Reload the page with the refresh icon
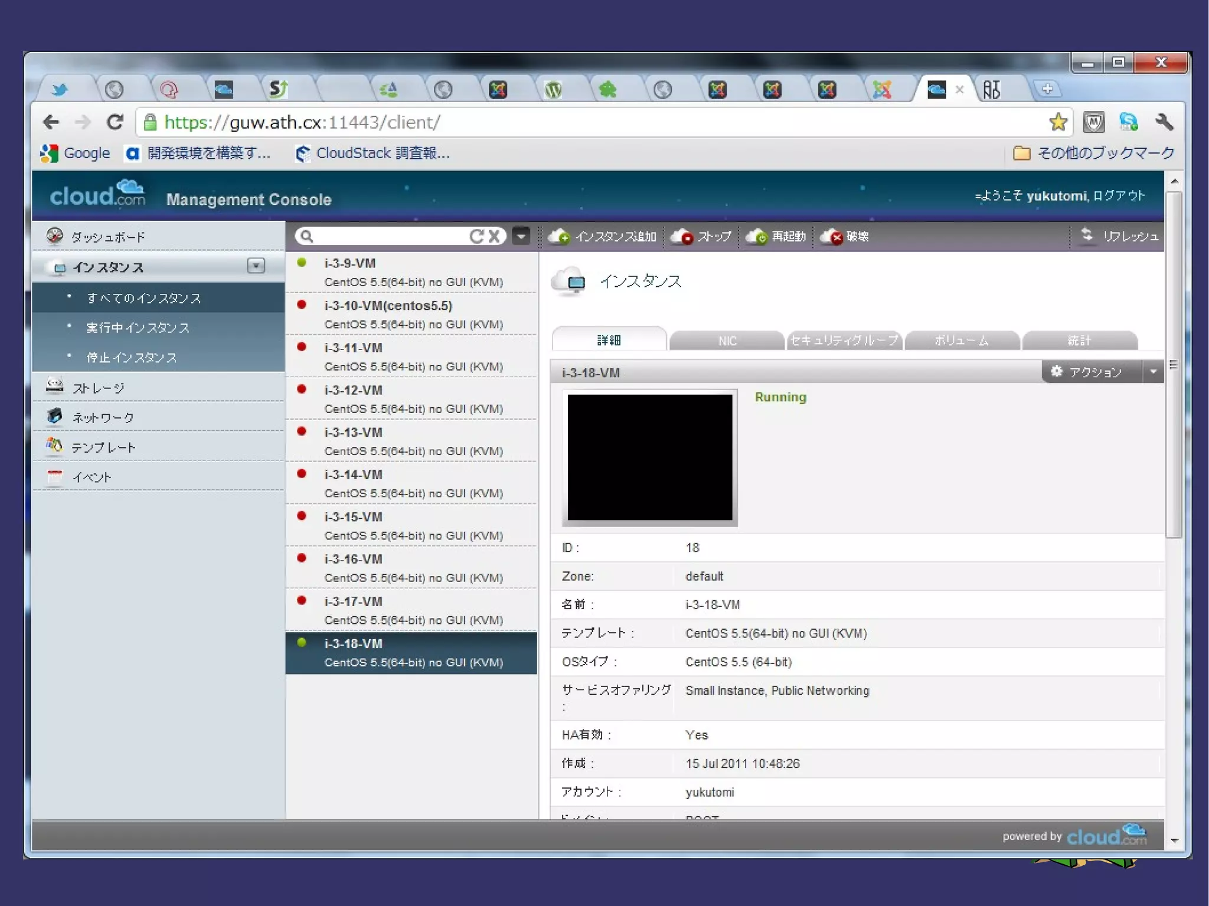Screen dimensions: 1209x906 tap(115, 122)
